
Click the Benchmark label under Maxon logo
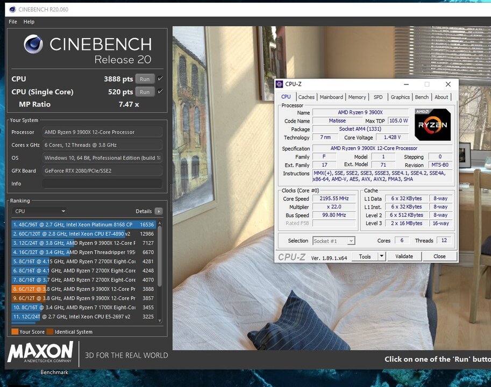tap(54, 372)
